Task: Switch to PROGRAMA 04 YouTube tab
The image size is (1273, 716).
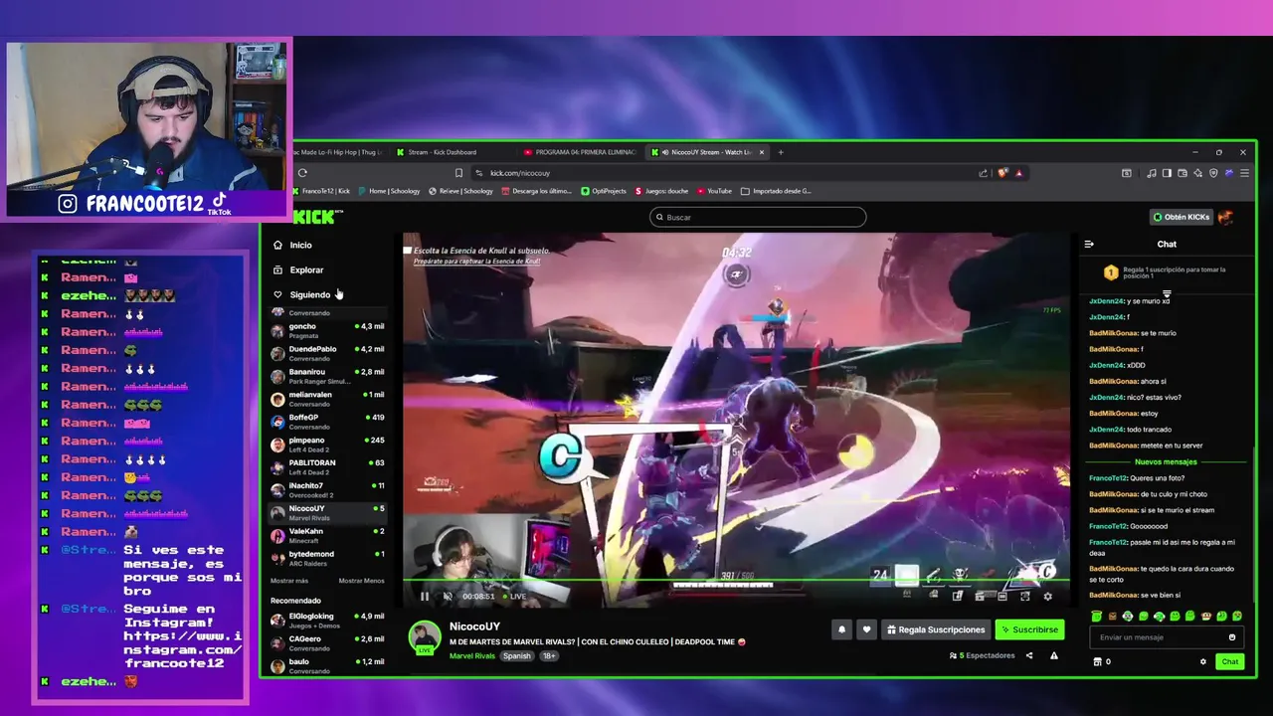Action: pyautogui.click(x=585, y=152)
